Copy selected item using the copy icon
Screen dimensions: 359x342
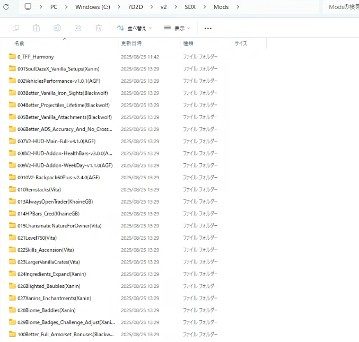16,28
